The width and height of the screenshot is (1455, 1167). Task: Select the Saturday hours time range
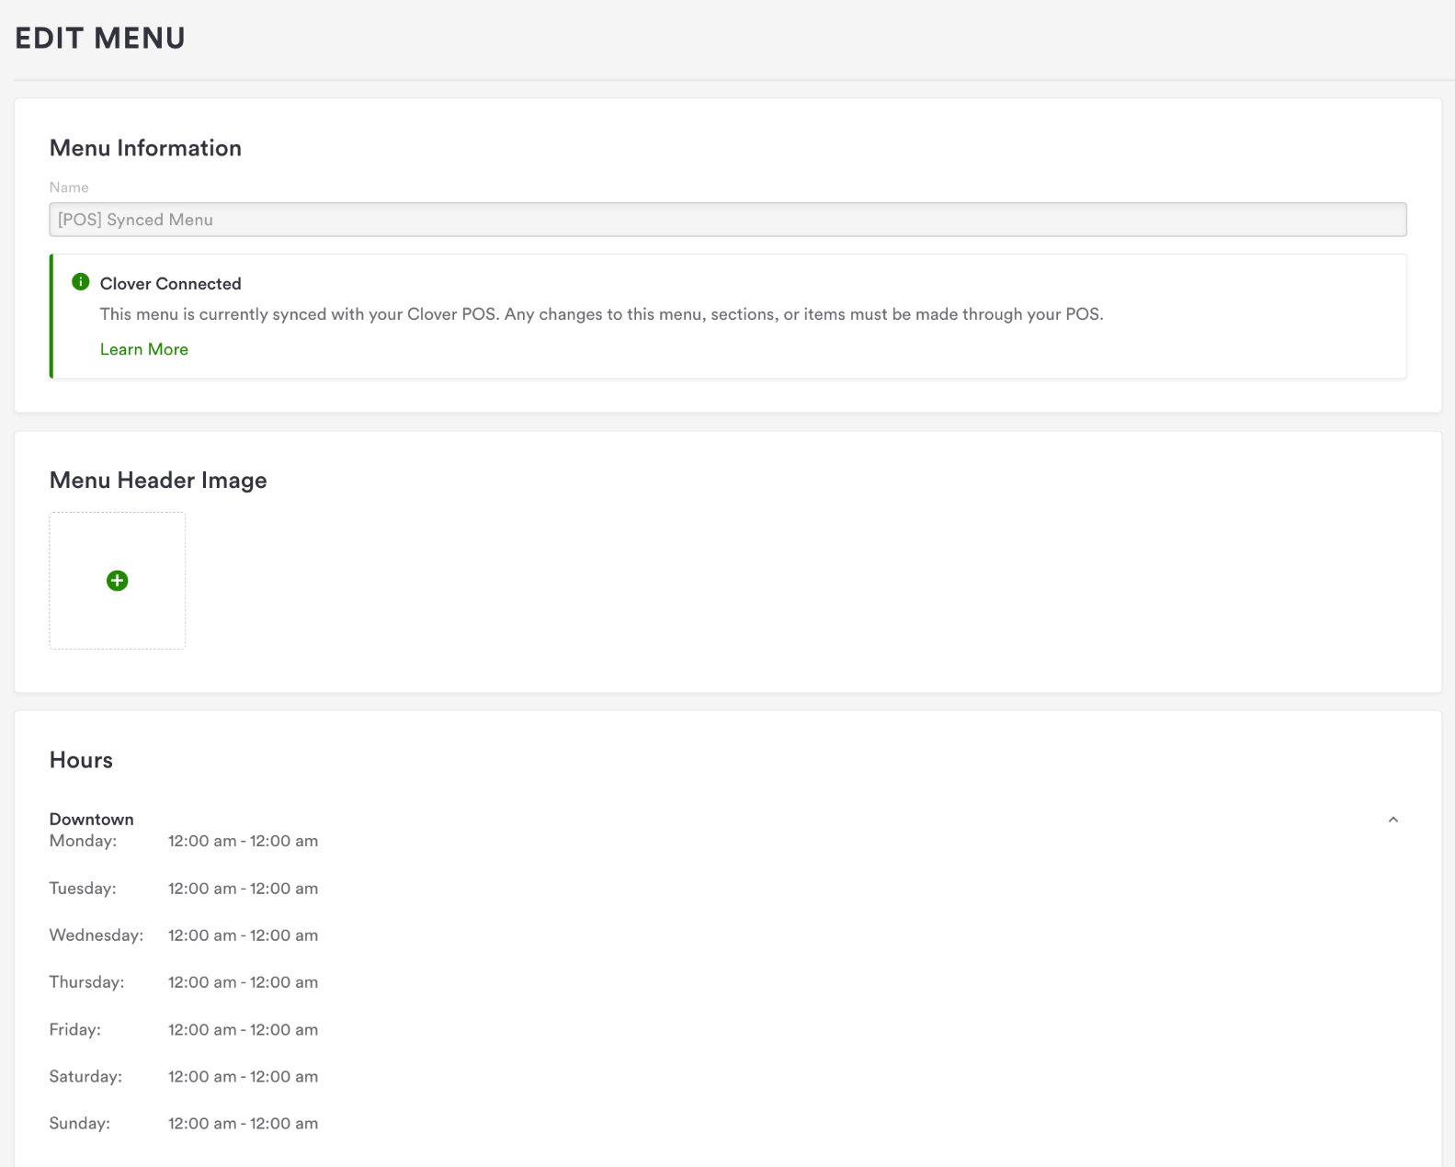coord(243,1077)
